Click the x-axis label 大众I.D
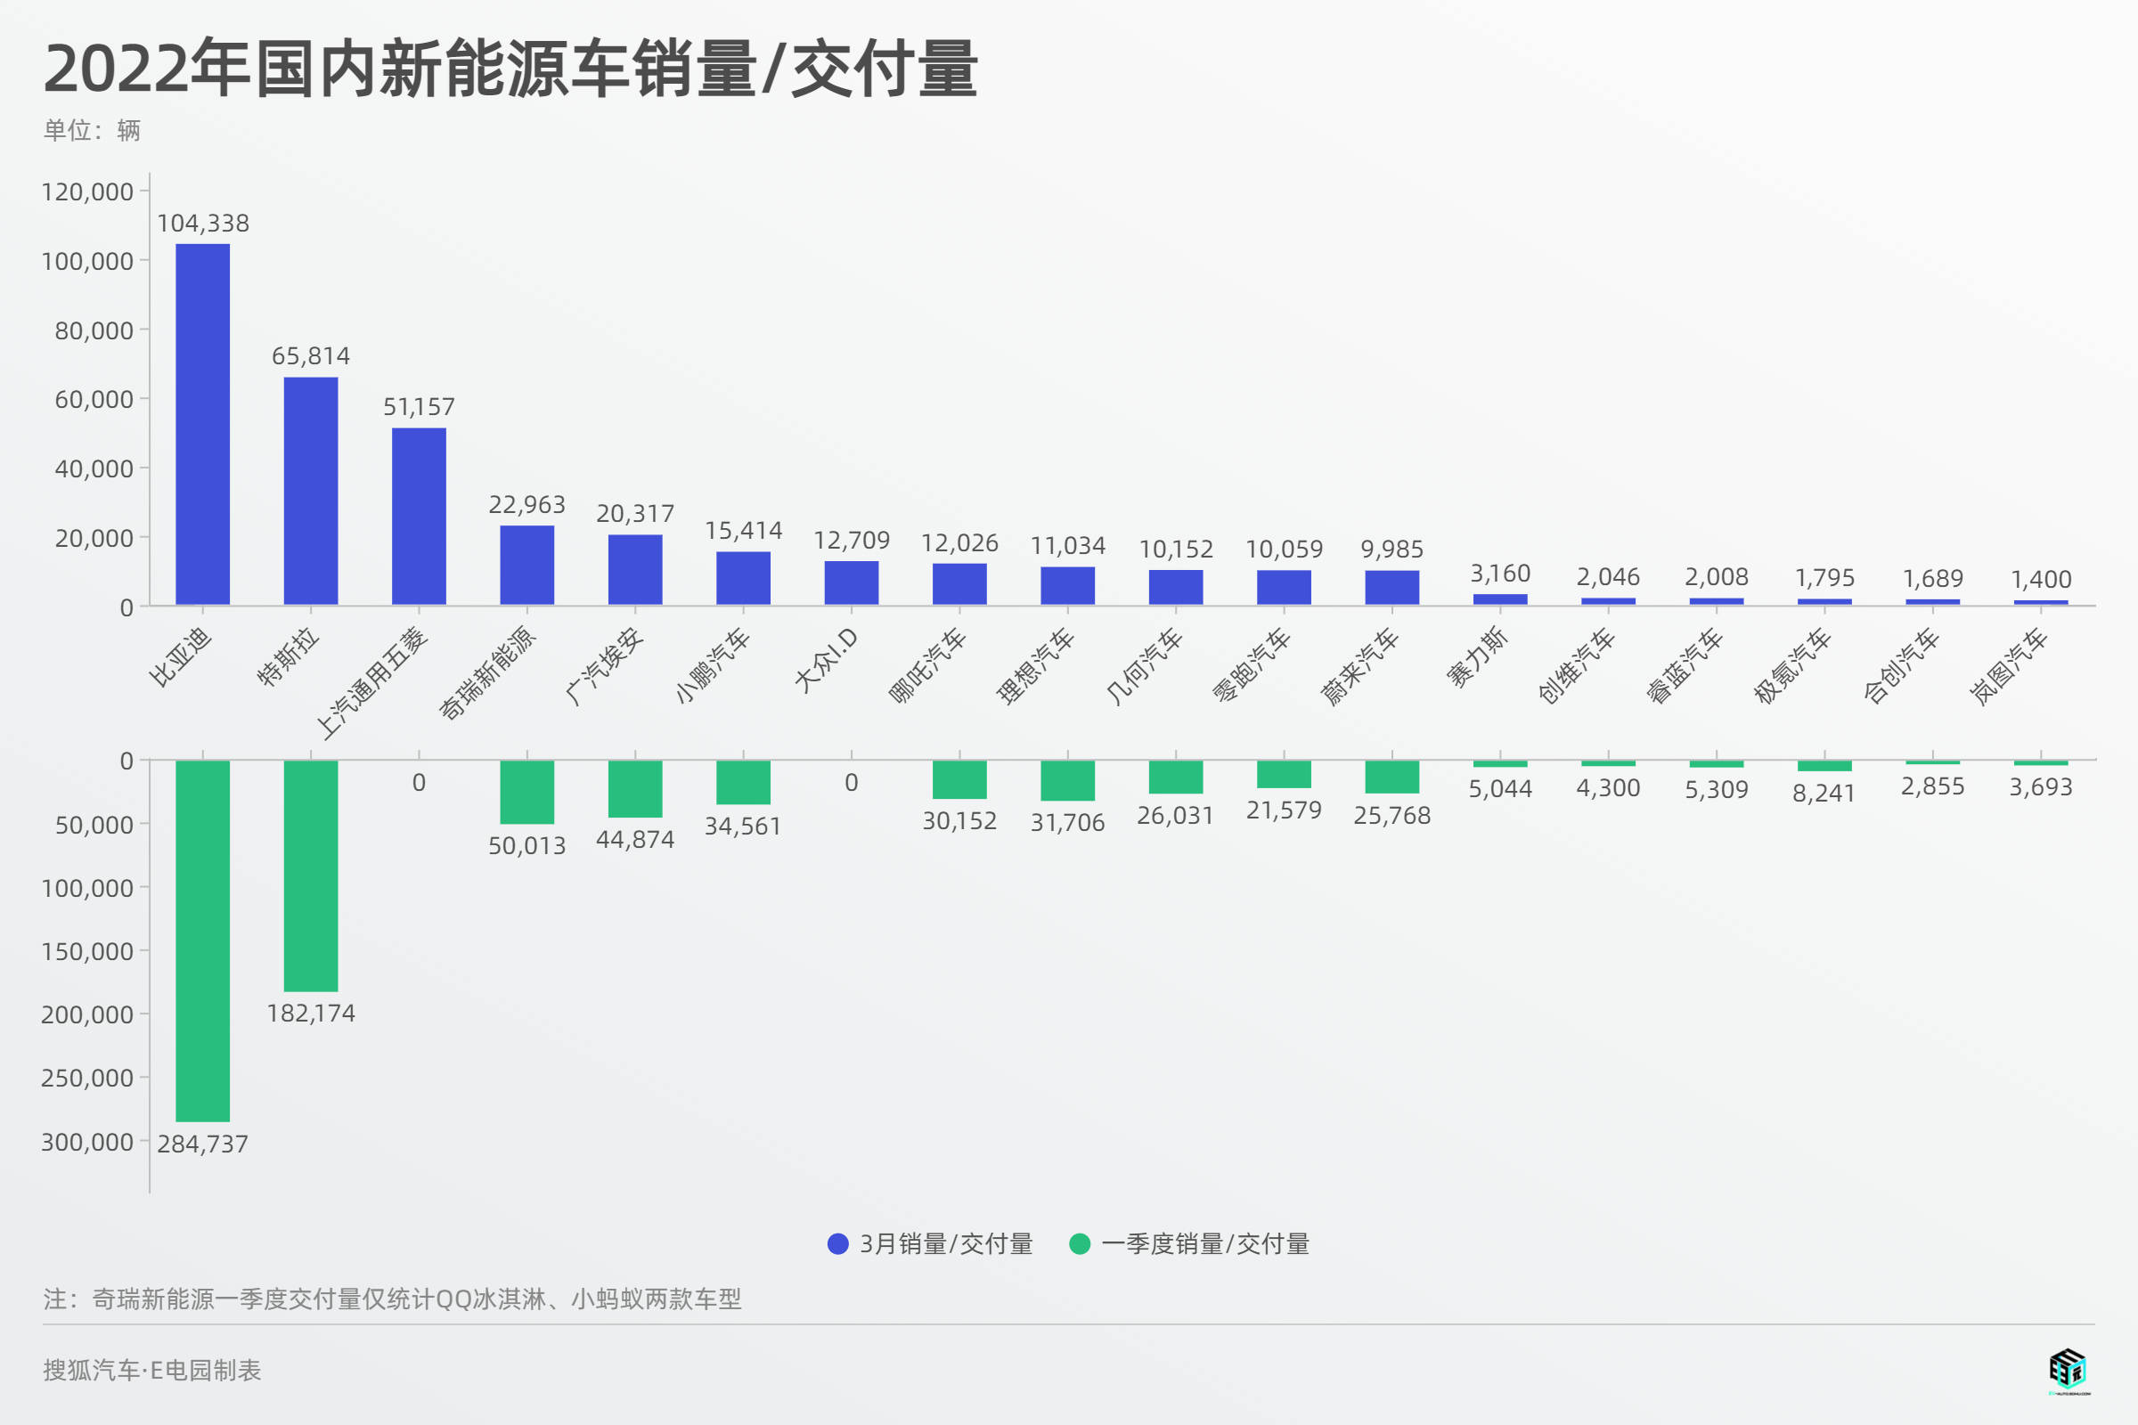The image size is (2138, 1425). [x=827, y=661]
